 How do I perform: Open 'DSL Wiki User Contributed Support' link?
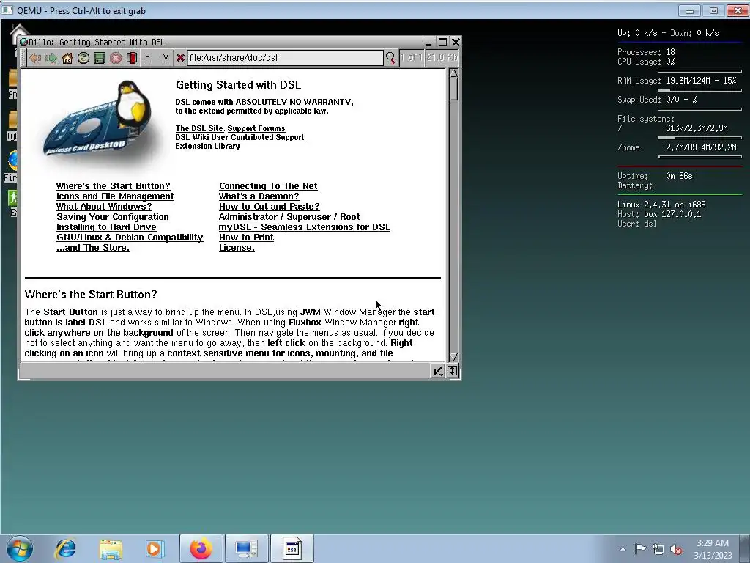(x=240, y=137)
